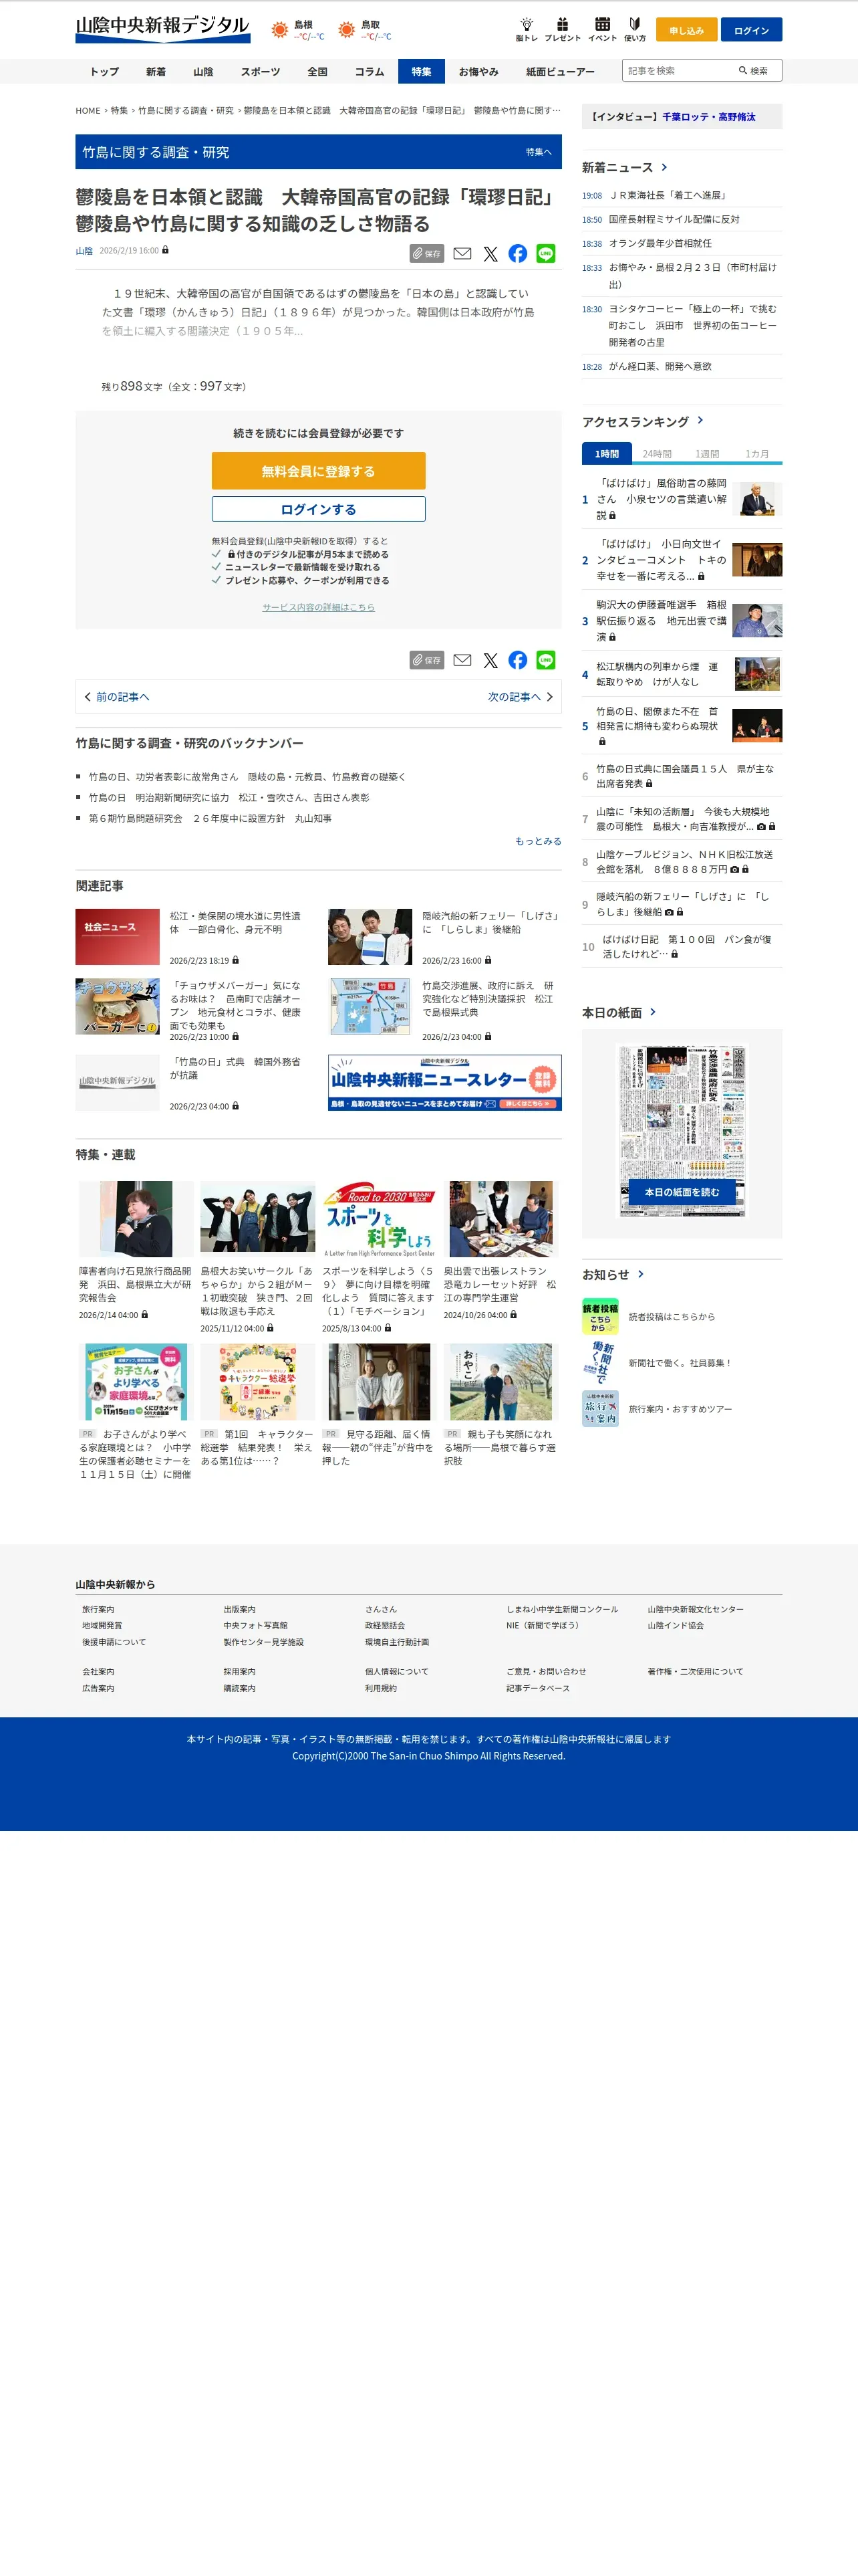
Task: Open the お悔やみ navigation menu item
Action: point(478,72)
